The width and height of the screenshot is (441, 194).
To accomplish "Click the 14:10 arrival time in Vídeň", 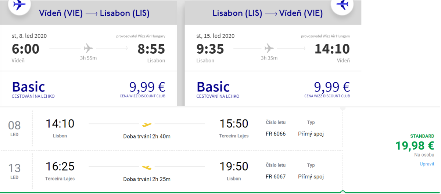I will [332, 49].
